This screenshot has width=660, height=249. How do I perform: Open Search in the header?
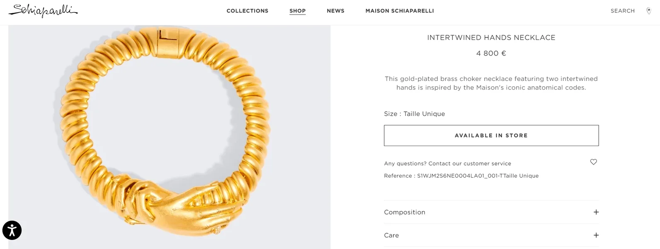click(x=623, y=11)
